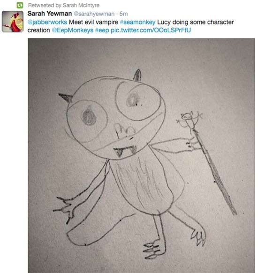Click the 'Retweeted by' label text
The image size is (258, 273).
45,5
